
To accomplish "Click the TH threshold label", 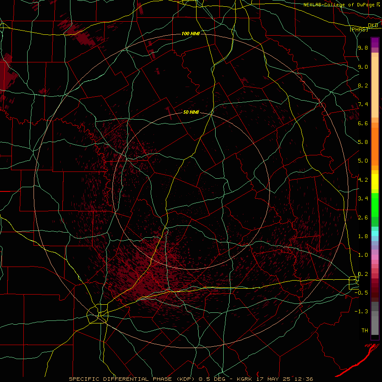I will click(365, 330).
